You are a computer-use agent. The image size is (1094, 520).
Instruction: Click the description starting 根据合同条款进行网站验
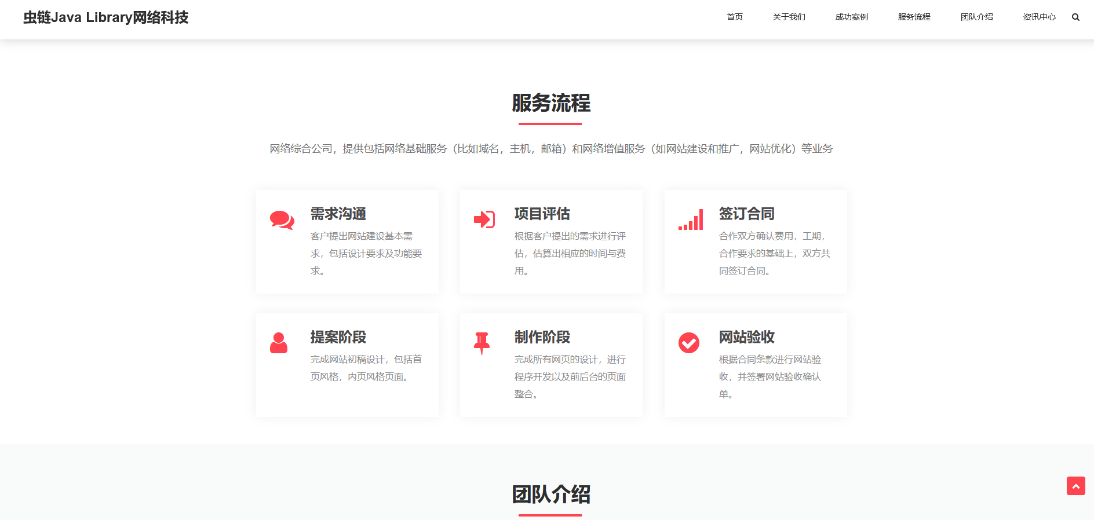click(770, 377)
